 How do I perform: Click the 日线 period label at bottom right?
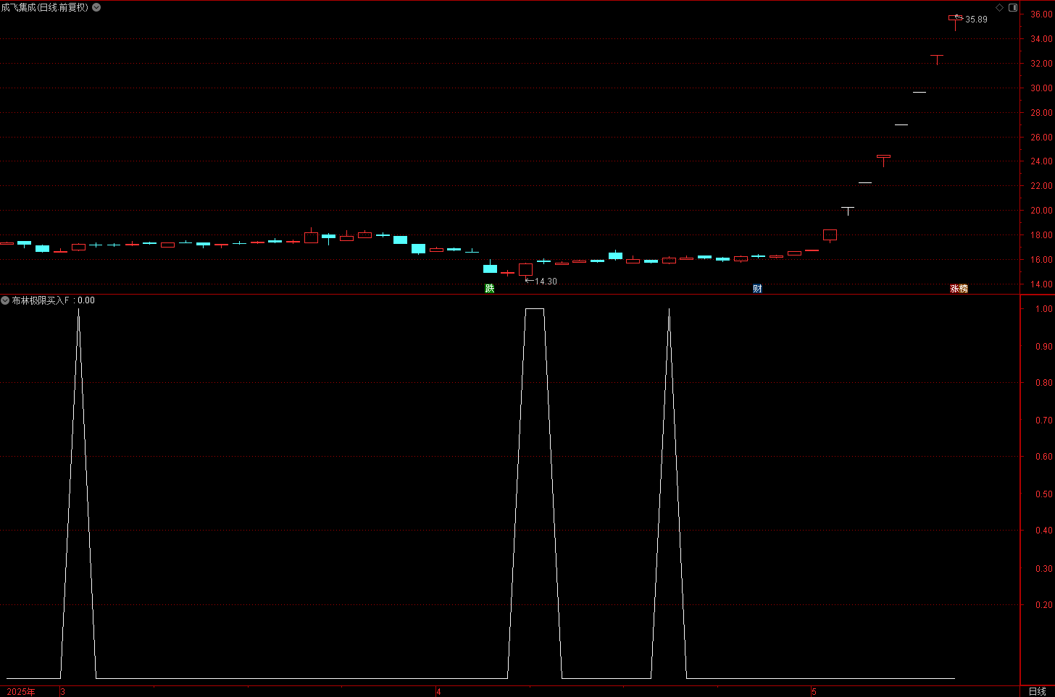pyautogui.click(x=1038, y=691)
